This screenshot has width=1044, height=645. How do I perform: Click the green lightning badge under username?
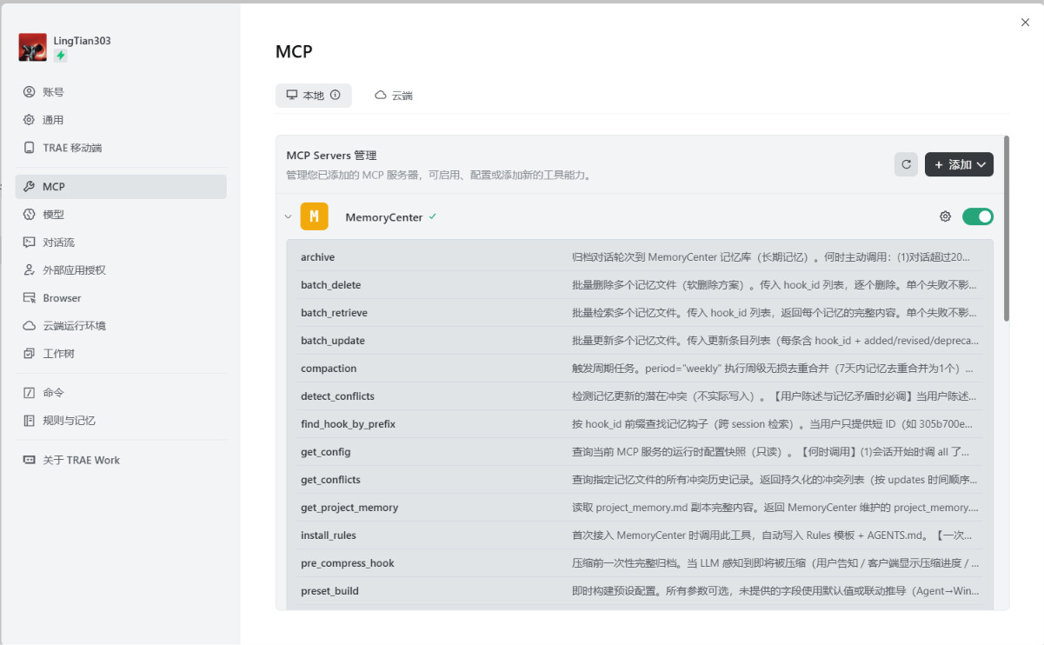pos(60,55)
